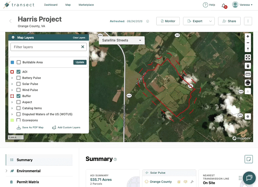Select the ruler measure tool
Viewport: 258px width, 187px height.
(248, 74)
